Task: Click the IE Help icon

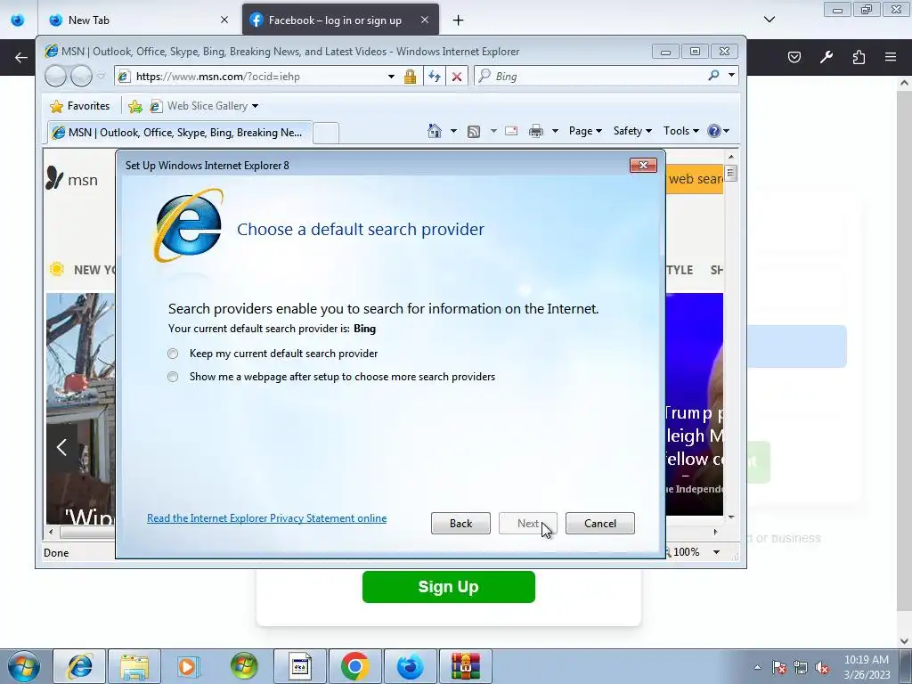Action: 714,131
